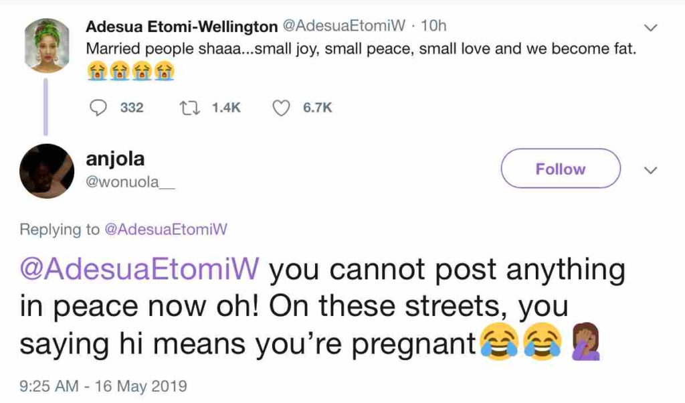
Task: Click anjola's dark profile avatar
Action: coord(46,171)
